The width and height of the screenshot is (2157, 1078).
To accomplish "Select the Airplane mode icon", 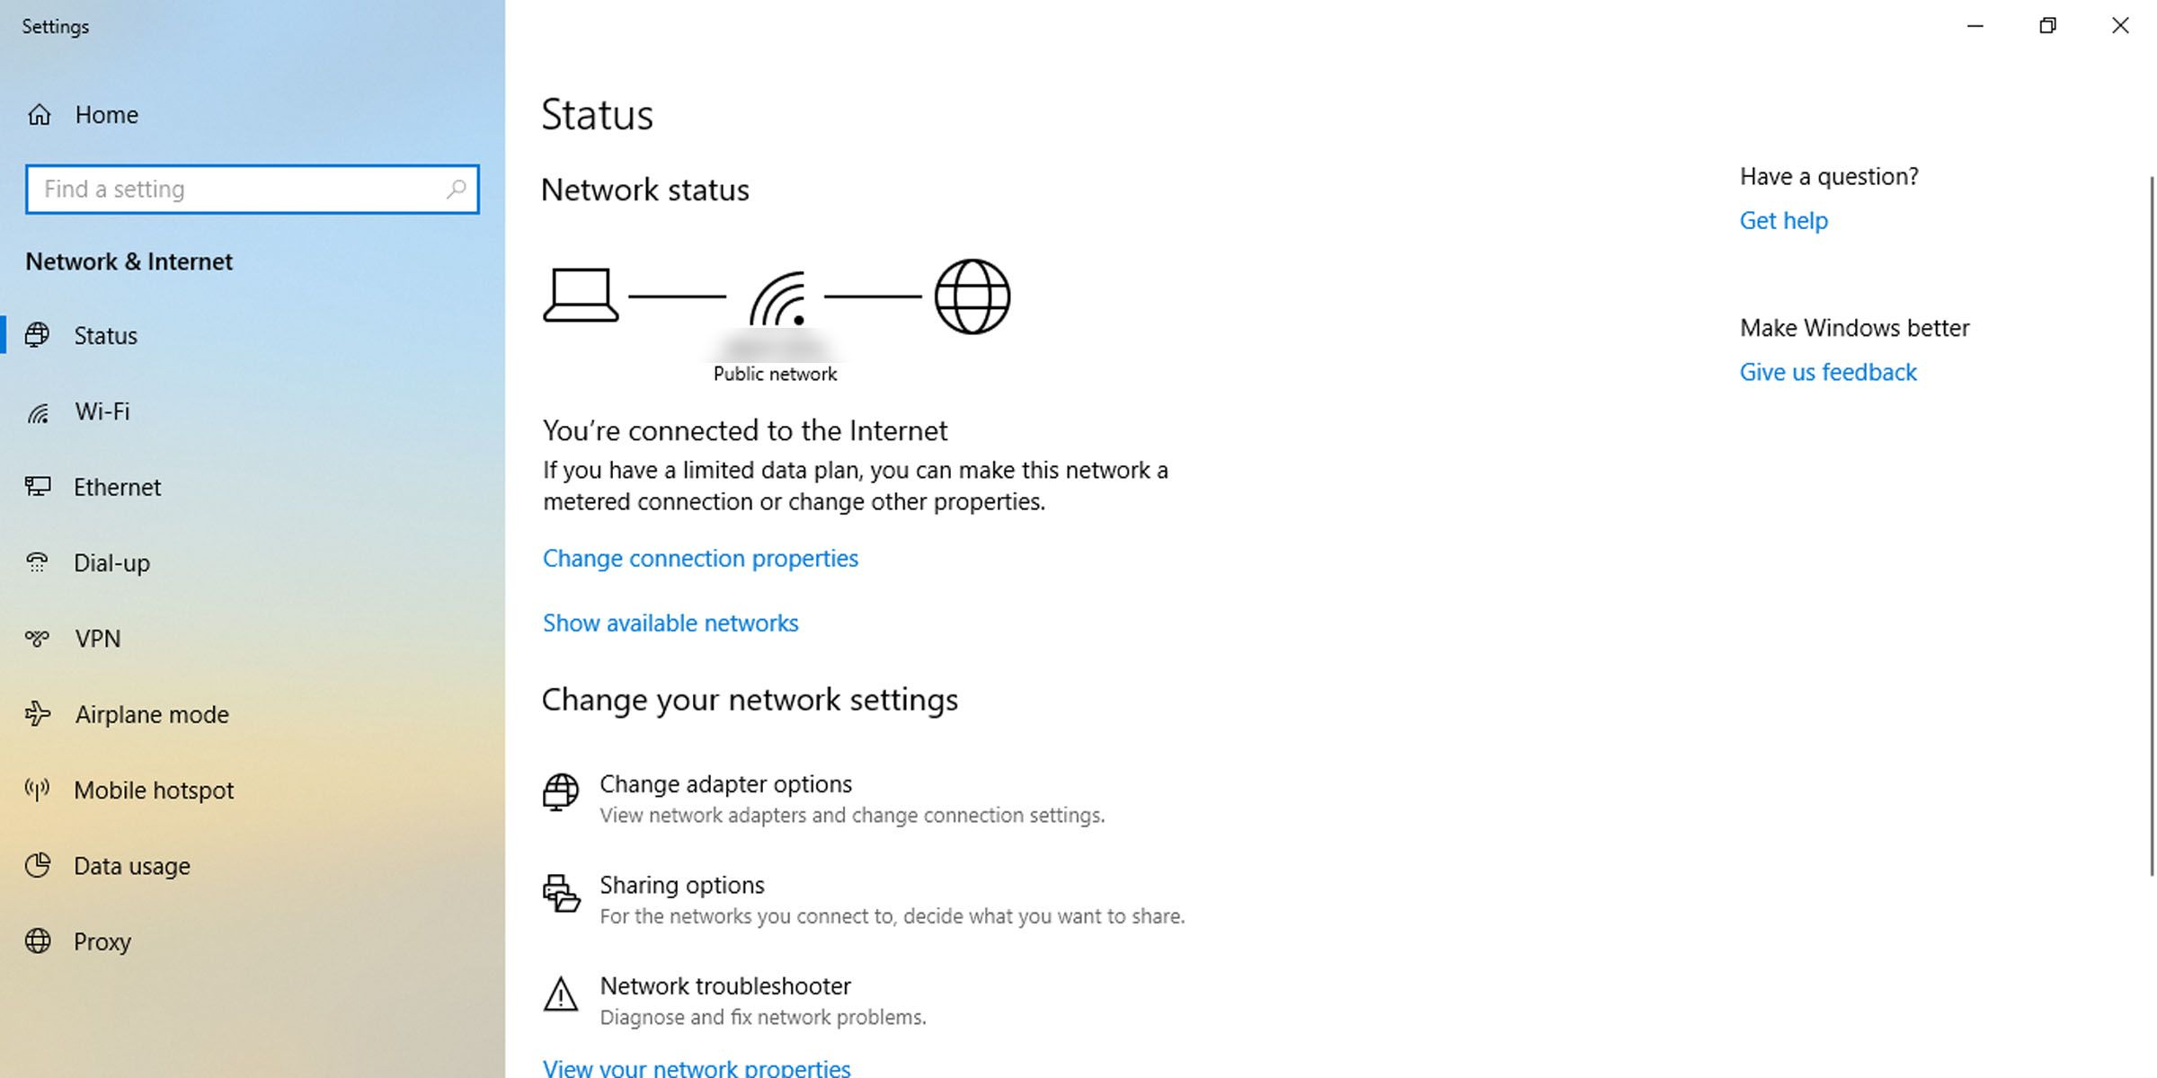I will tap(38, 714).
